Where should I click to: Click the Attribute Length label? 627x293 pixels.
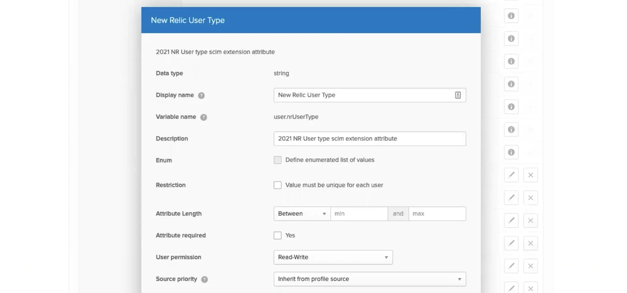tap(179, 214)
